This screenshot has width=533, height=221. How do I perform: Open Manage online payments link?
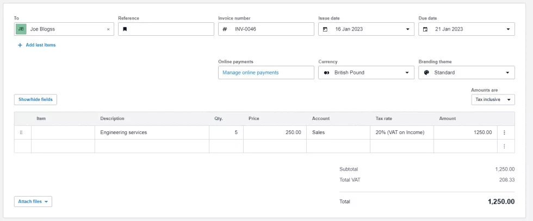251,73
